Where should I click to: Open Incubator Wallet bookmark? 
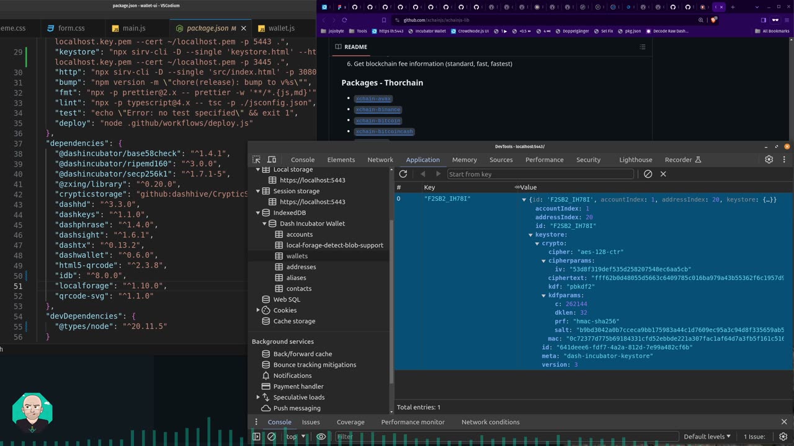427,31
